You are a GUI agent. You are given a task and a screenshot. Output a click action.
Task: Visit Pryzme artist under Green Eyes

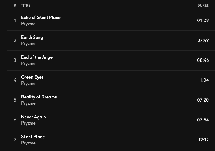point(28,84)
